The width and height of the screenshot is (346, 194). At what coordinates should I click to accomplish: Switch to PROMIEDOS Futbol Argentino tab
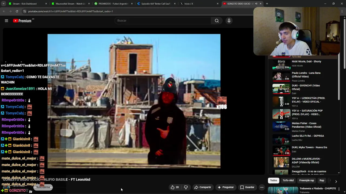pos(113,4)
